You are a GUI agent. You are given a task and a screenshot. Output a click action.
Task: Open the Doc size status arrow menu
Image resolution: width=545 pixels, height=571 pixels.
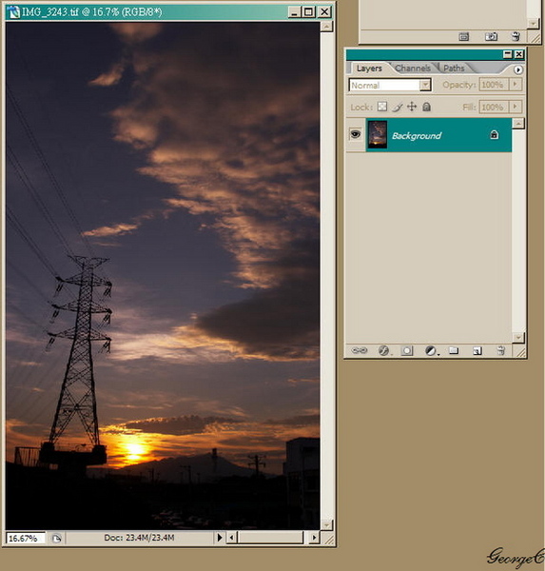click(220, 537)
